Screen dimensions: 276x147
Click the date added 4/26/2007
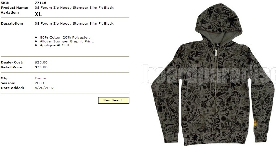[x=44, y=88]
